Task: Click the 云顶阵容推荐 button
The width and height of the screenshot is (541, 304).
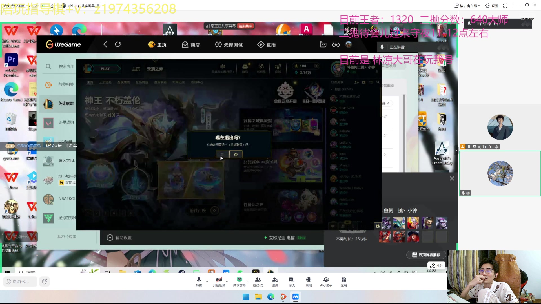Action: [426, 255]
